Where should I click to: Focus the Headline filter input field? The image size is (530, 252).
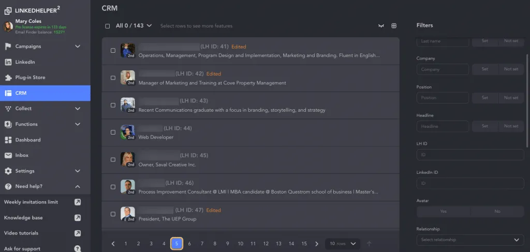pos(443,126)
